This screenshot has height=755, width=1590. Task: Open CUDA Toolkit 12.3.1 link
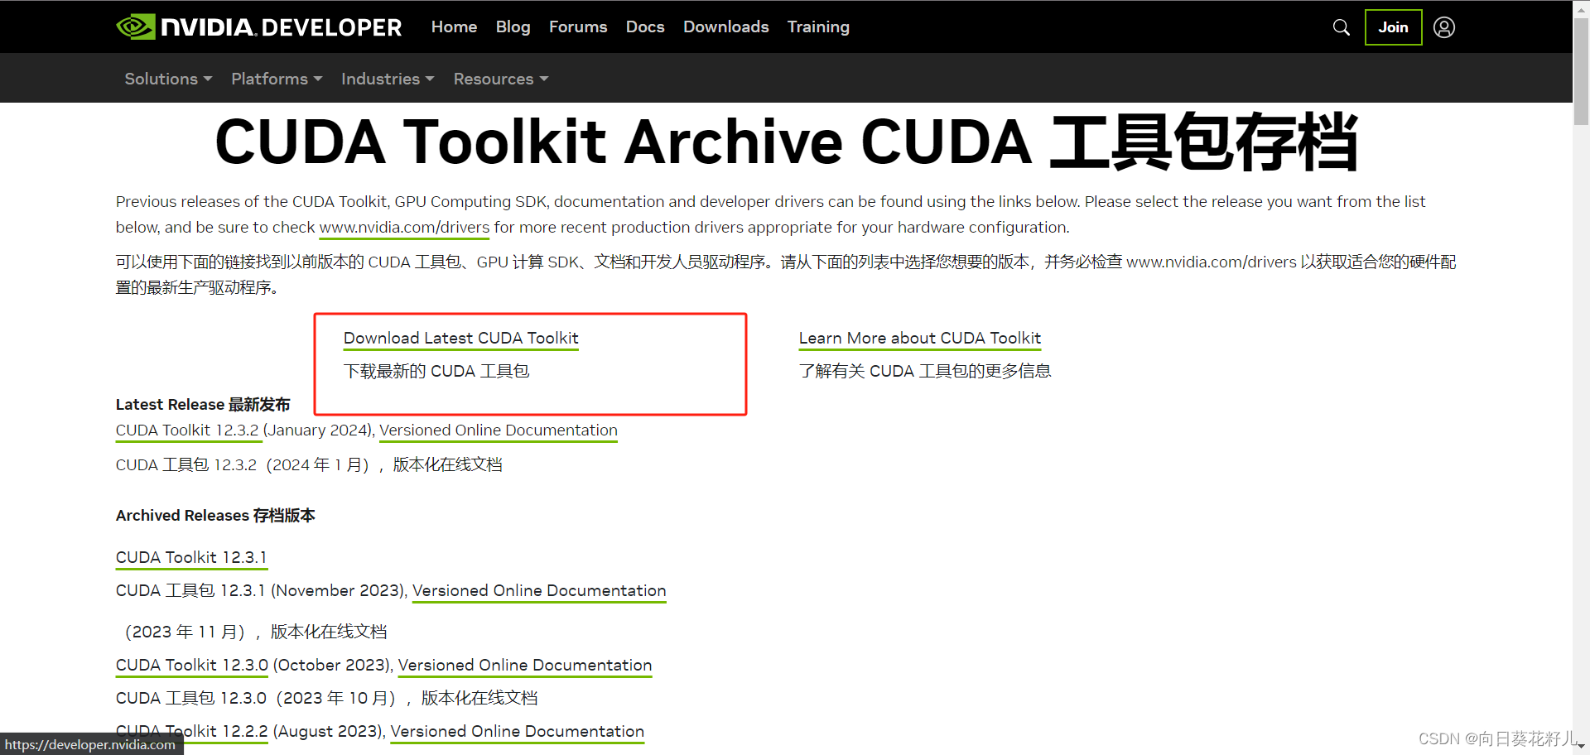coord(191,558)
